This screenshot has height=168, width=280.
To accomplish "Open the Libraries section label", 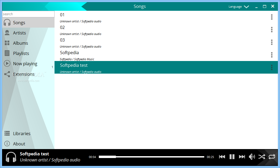I will (22, 134).
